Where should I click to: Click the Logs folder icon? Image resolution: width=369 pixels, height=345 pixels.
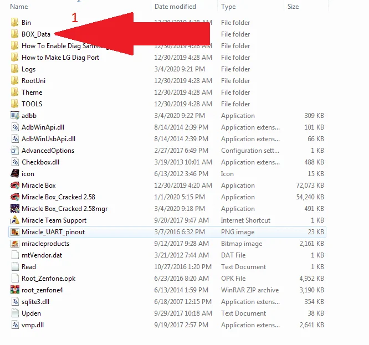14,69
